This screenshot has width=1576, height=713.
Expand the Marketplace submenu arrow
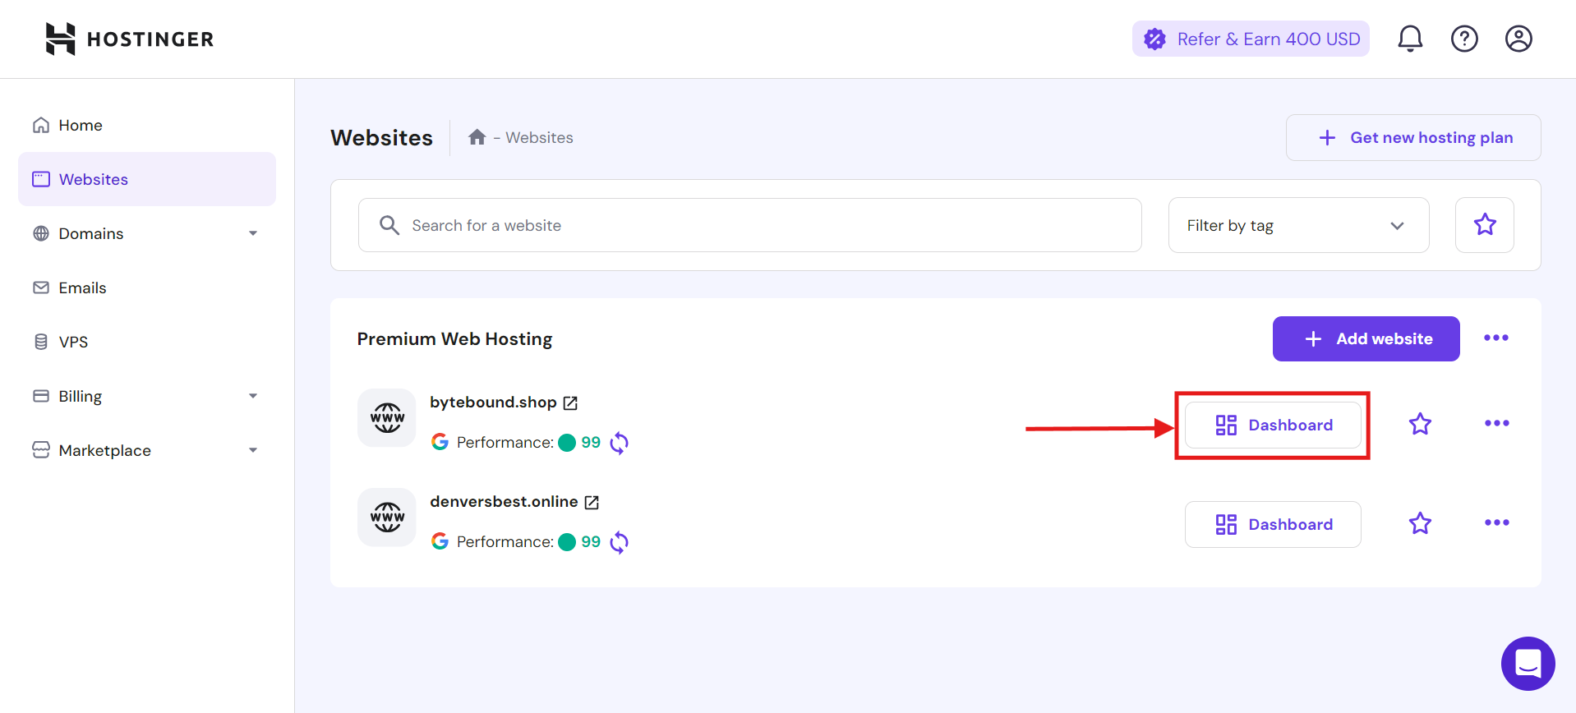tap(253, 450)
